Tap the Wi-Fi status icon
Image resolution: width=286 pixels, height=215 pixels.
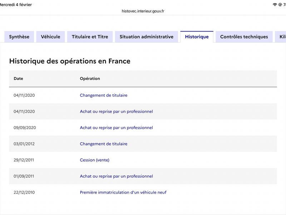pyautogui.click(x=275, y=5)
